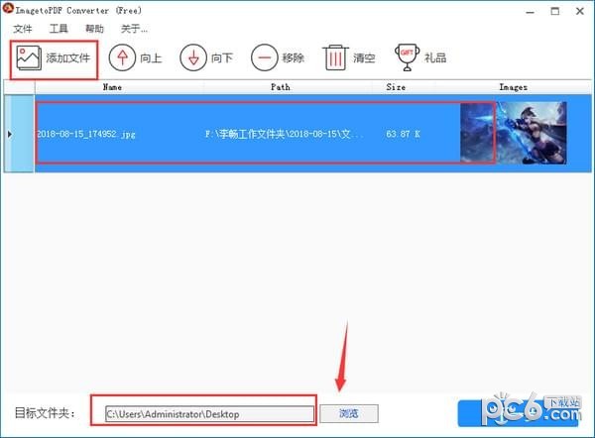The height and width of the screenshot is (438, 595).
Task: Remove selected file using 移除
Action: tap(278, 58)
